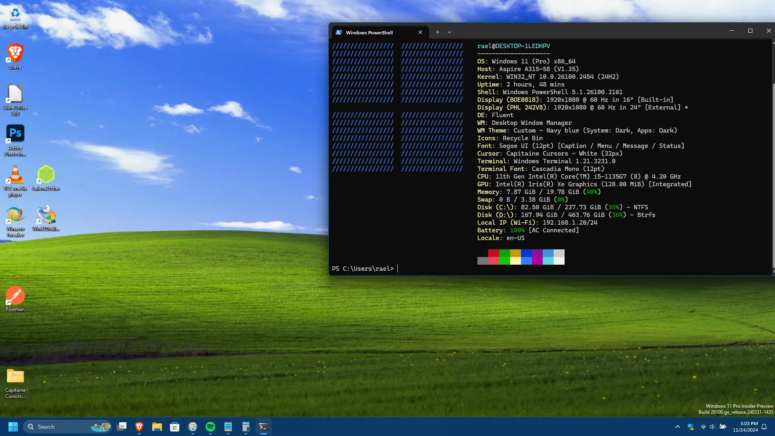Click the 'OS: Windows 11 (Pro) x86_64' line

click(526, 61)
